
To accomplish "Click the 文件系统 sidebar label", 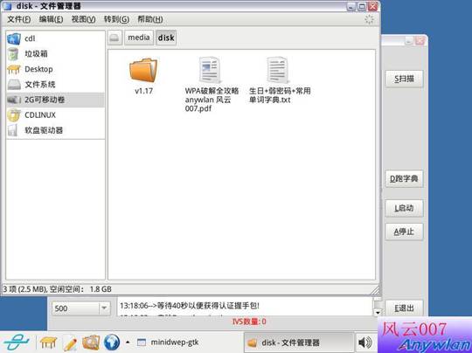I will (40, 85).
